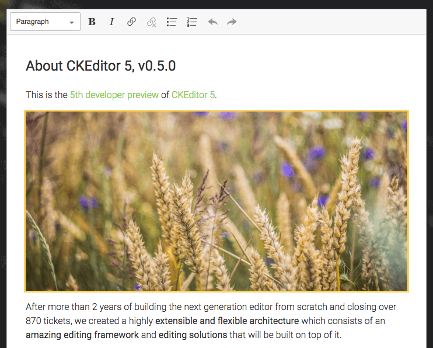Toggle bold formatting in the toolbar
The width and height of the screenshot is (433, 348).
pos(92,22)
